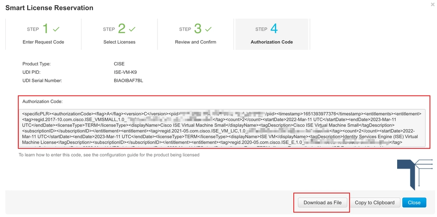Screen dimensions: 437x217
Task: Click the UDI Serial Number label
Action: pos(42,81)
